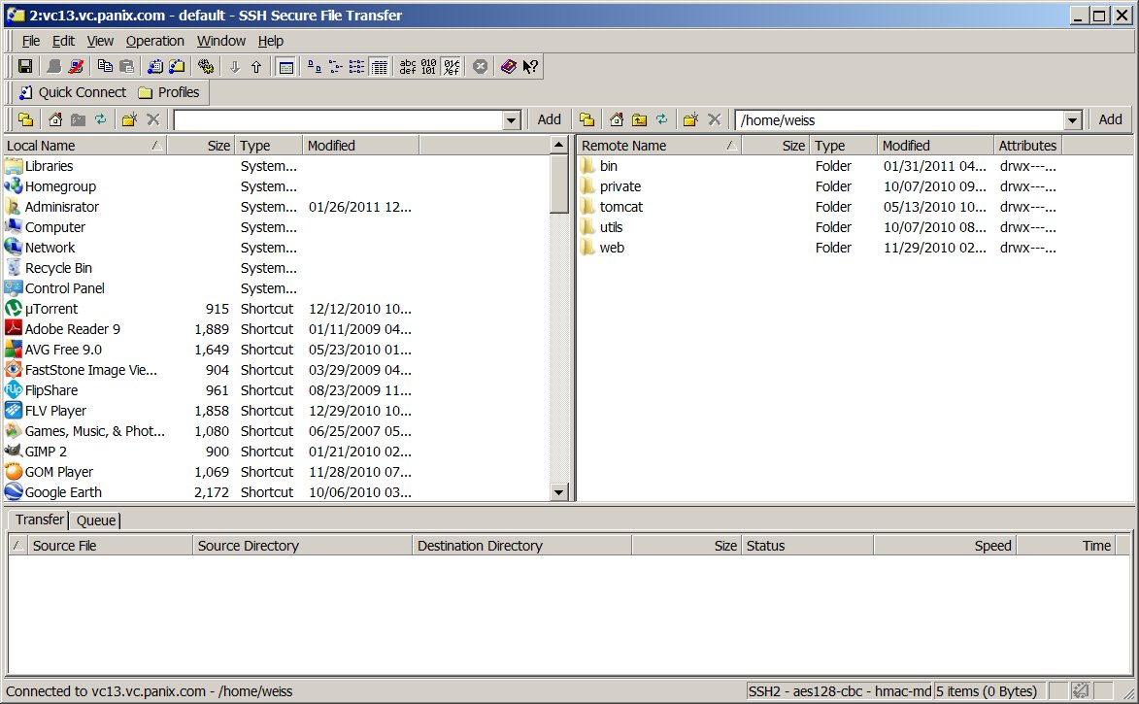
Task: Click the Save settings floppy disk icon
Action: click(24, 67)
